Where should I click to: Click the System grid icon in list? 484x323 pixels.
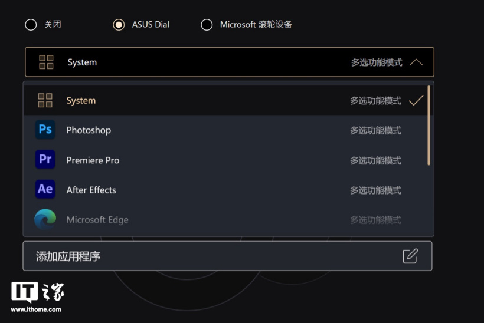click(x=45, y=100)
